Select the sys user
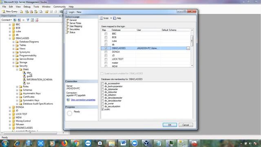 (28, 83)
